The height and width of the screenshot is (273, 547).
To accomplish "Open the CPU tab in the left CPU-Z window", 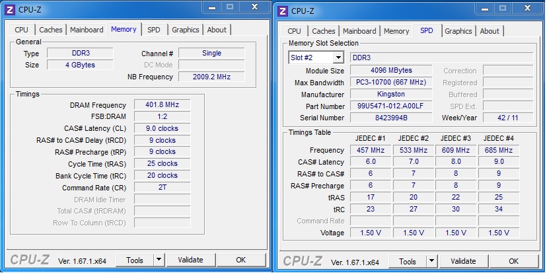I will coord(21,30).
